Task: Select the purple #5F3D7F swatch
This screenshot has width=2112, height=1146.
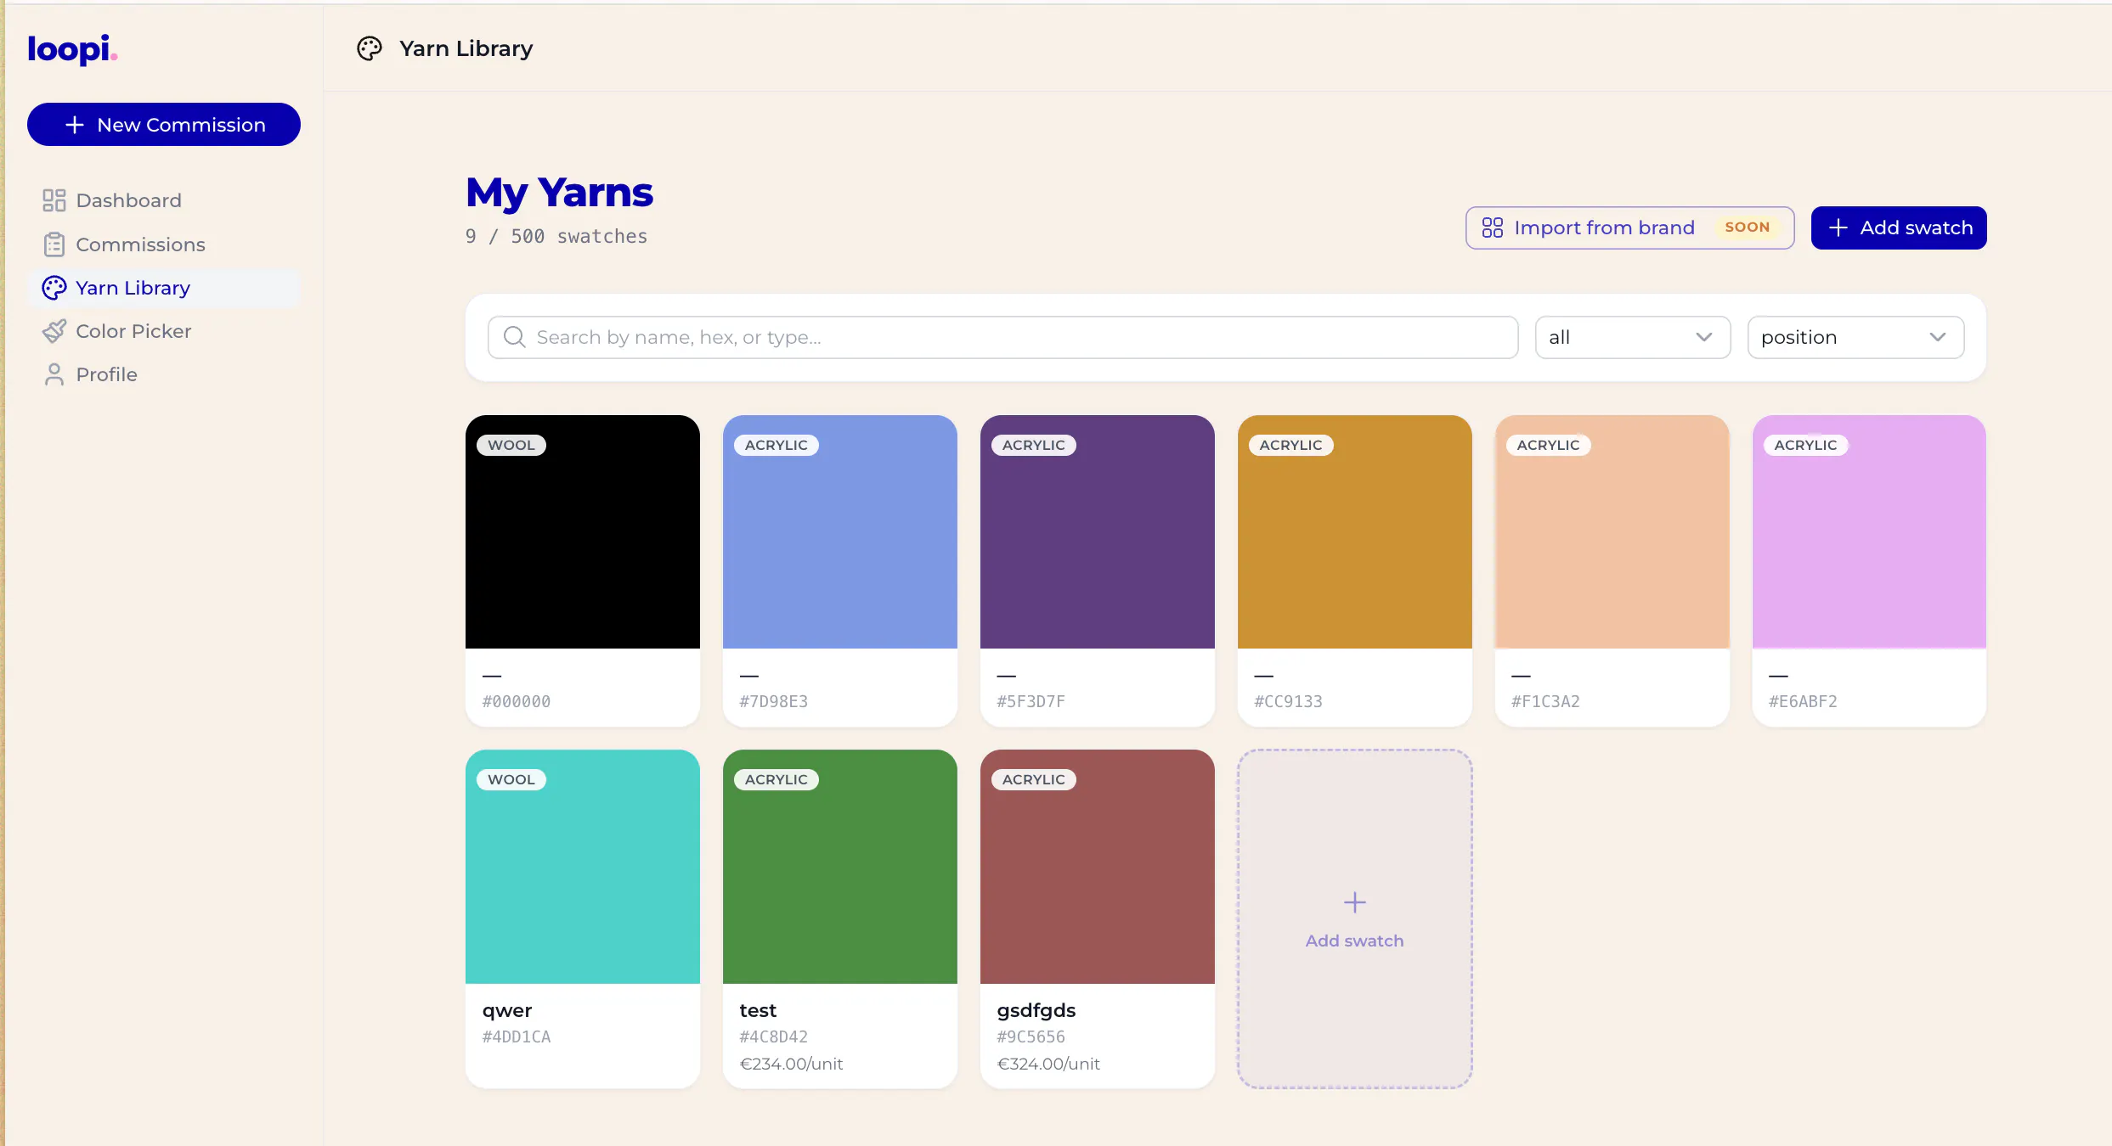Action: coord(1098,570)
